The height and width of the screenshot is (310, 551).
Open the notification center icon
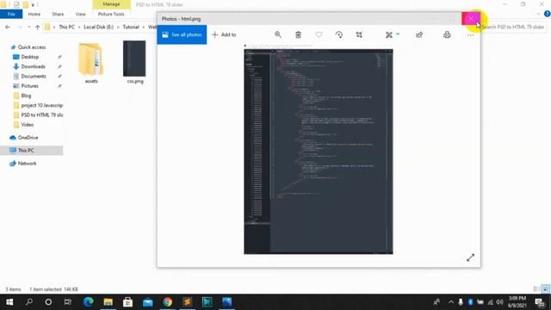540,302
